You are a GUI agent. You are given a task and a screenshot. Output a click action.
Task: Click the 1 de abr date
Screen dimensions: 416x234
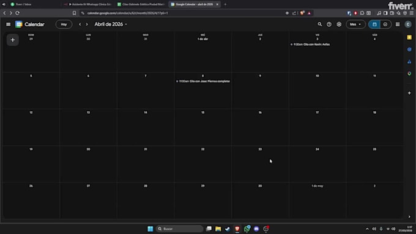pos(202,39)
